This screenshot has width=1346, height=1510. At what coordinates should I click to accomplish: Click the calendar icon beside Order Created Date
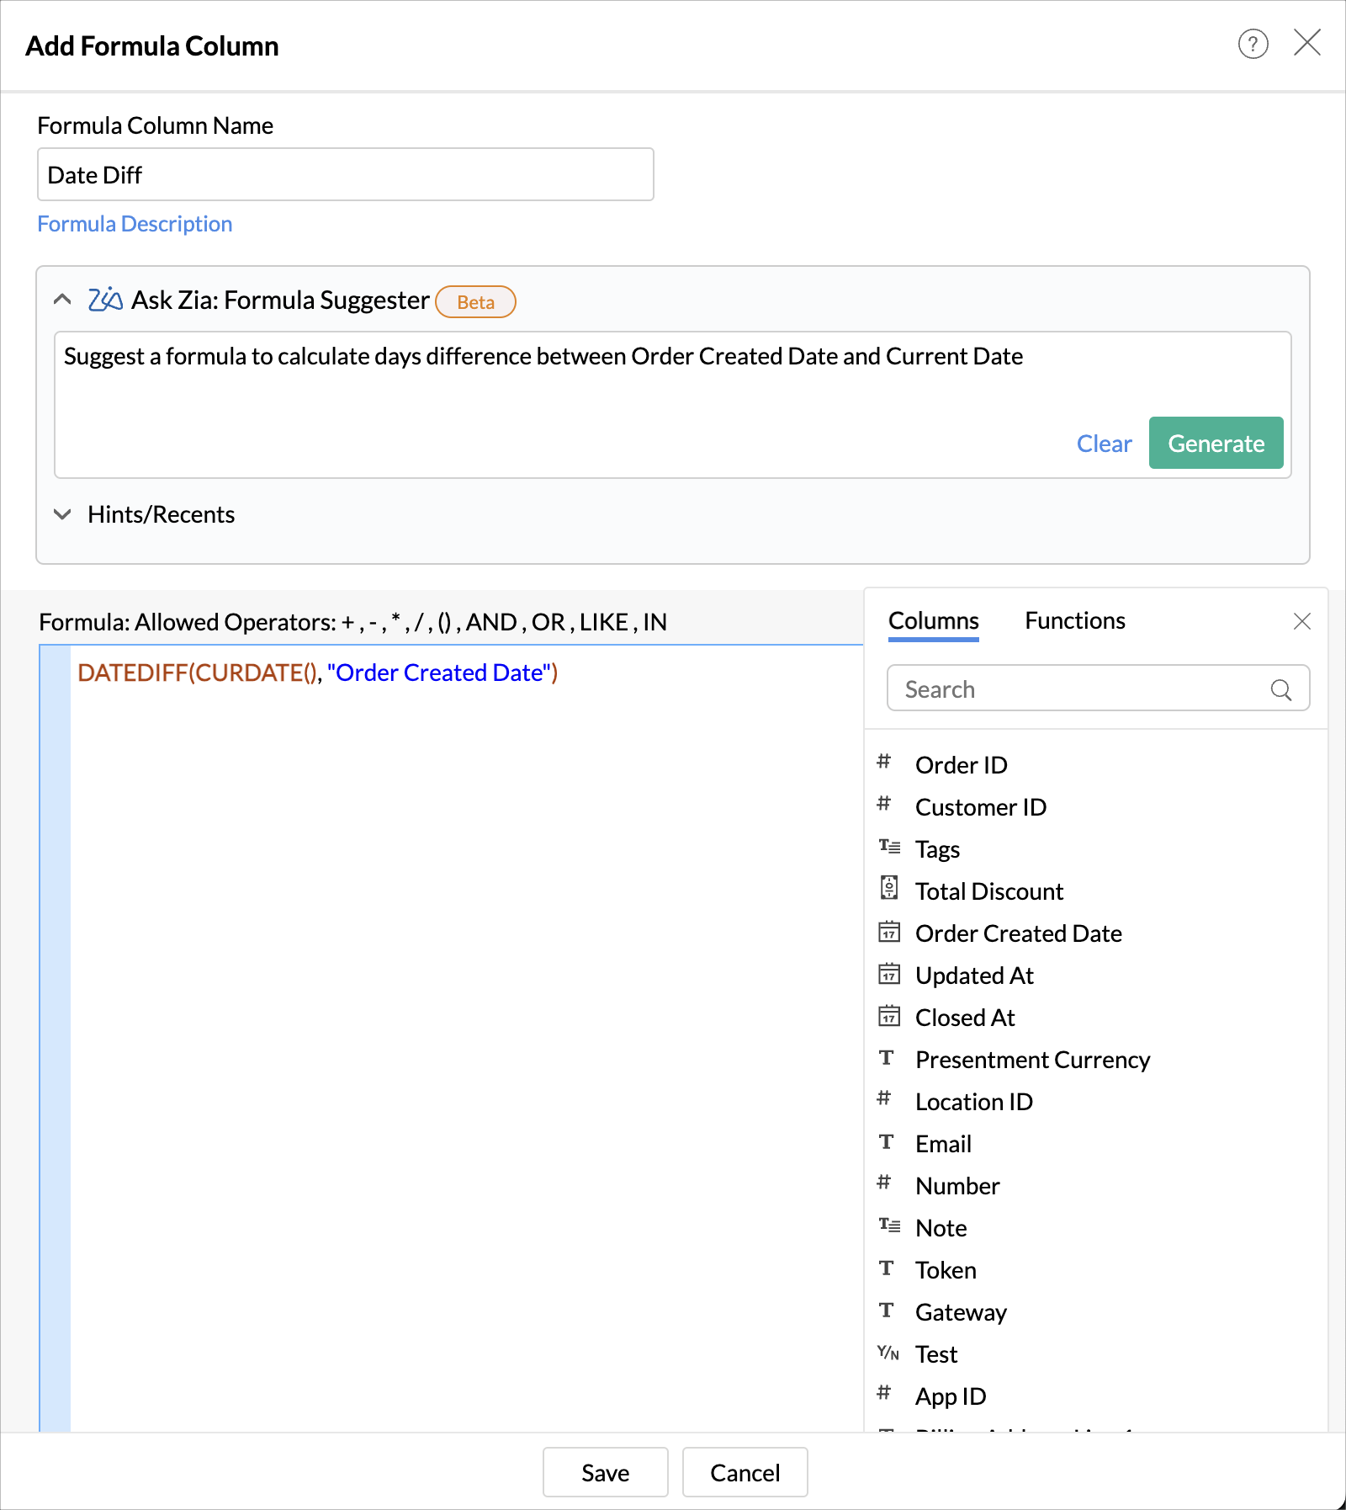point(888,933)
